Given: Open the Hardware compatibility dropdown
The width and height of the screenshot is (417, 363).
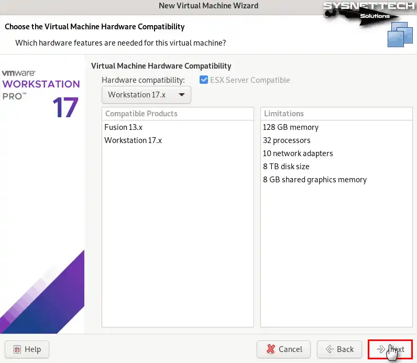Looking at the screenshot, I should click(x=146, y=95).
